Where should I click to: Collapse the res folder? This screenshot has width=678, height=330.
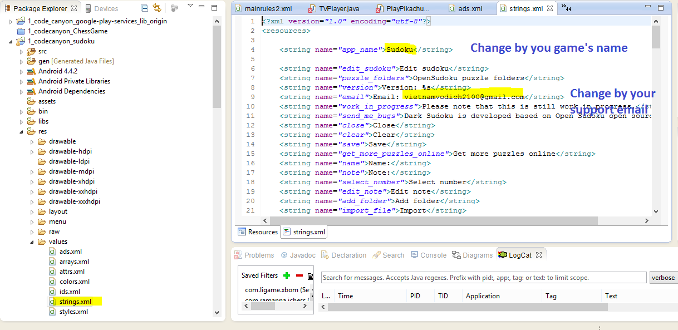pos(22,131)
